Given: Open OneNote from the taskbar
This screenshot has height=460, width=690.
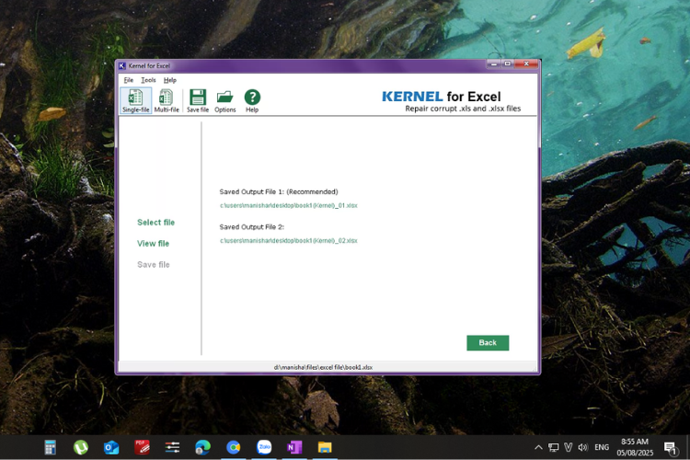Looking at the screenshot, I should click(294, 448).
